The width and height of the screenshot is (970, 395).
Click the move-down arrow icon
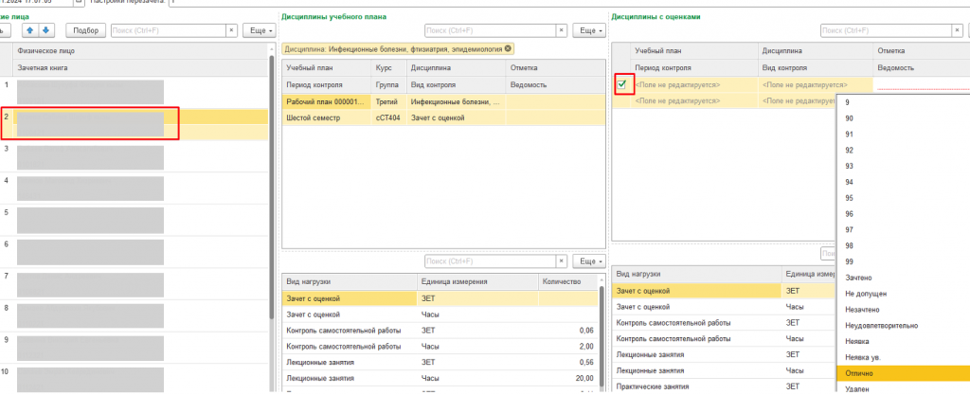pos(45,30)
